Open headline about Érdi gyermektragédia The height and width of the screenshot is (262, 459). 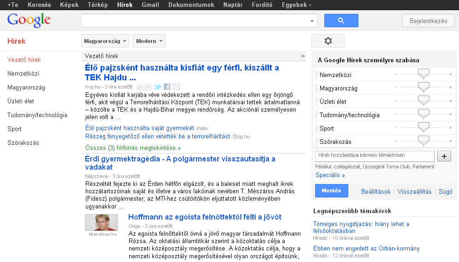tap(180, 163)
